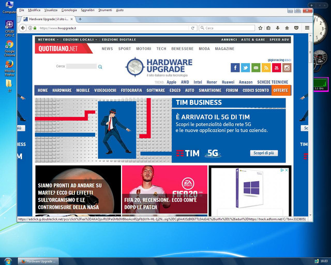Go to HARDWARE section
Screen dimensions: 331x265
click(62, 90)
